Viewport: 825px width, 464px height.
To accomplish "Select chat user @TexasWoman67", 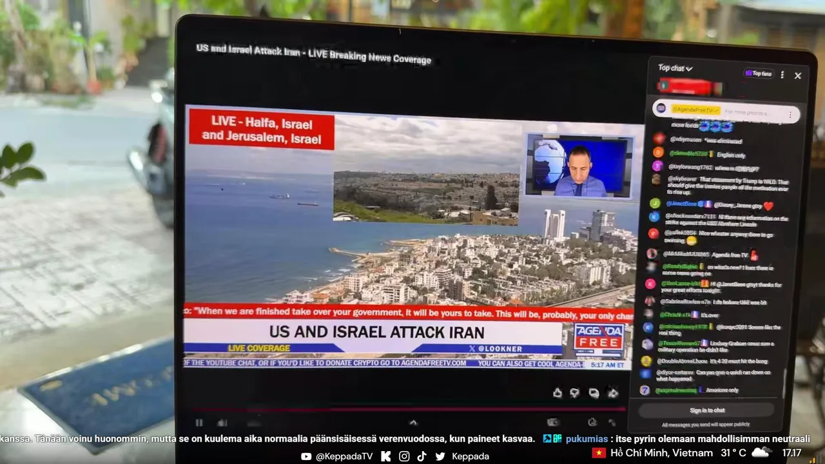I will (679, 343).
